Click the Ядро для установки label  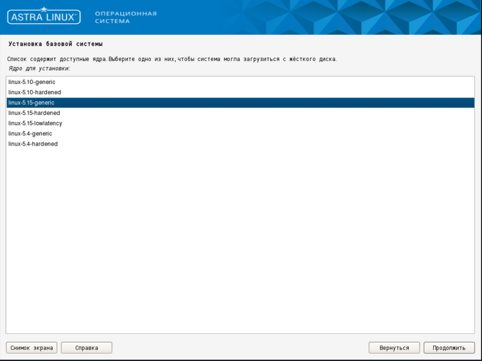pos(39,68)
